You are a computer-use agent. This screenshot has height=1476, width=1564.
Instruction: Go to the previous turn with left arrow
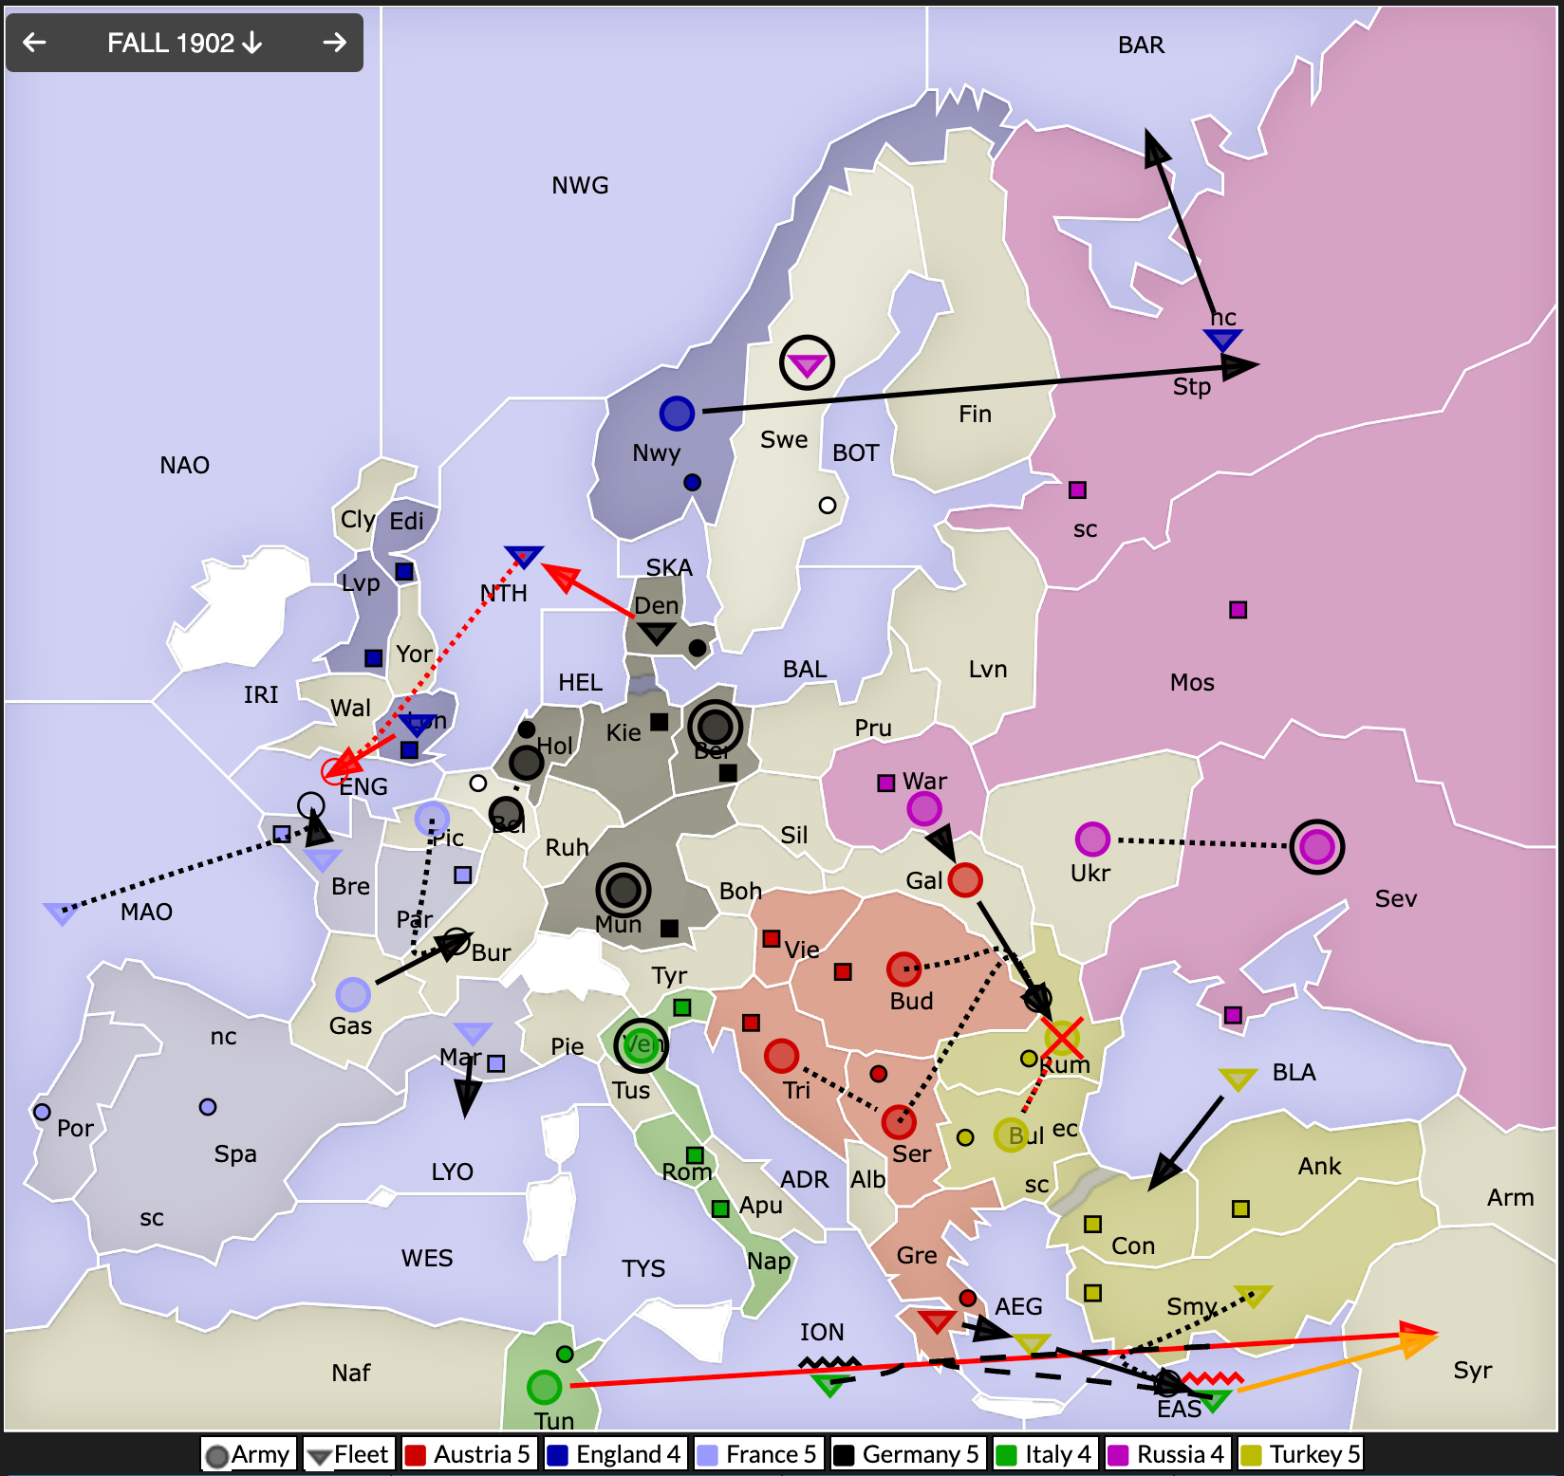pyautogui.click(x=35, y=43)
